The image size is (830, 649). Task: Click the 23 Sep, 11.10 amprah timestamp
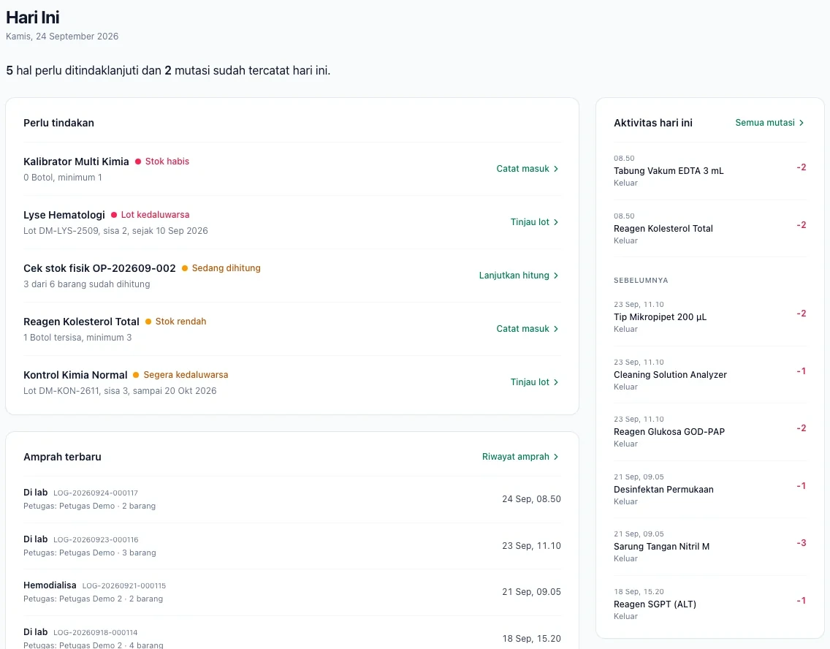[x=531, y=546]
